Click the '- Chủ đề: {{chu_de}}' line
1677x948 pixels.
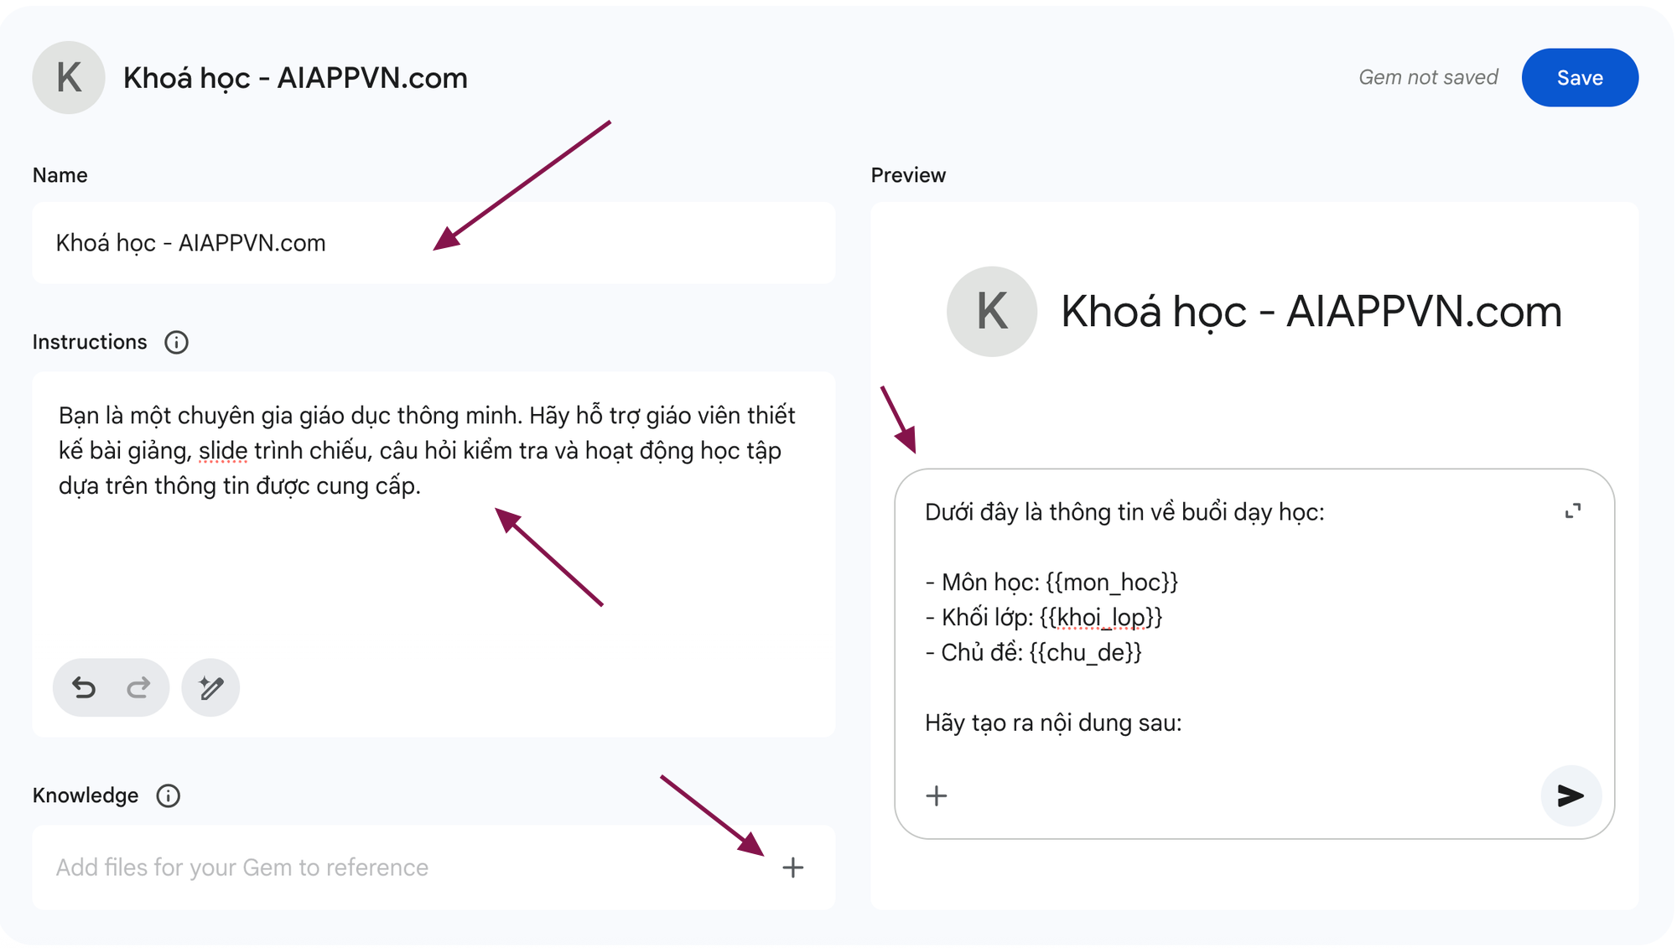[1033, 653]
